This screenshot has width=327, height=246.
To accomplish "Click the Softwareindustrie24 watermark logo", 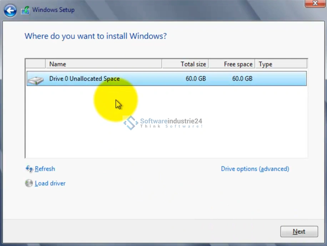I will tap(131, 123).
